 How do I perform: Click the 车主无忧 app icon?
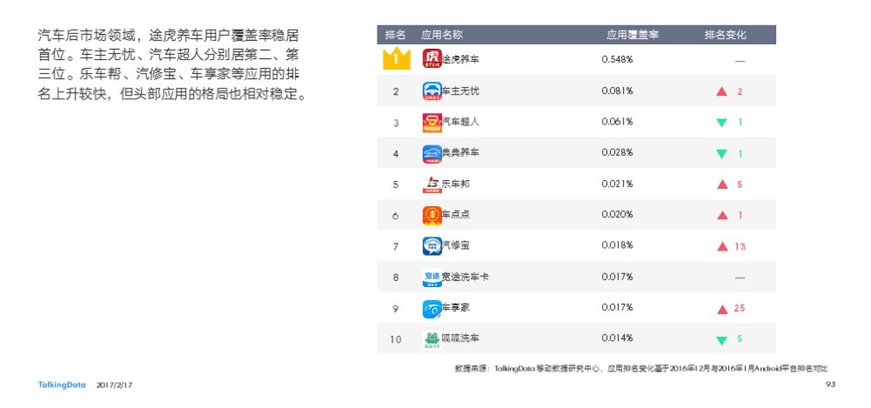pyautogui.click(x=432, y=91)
